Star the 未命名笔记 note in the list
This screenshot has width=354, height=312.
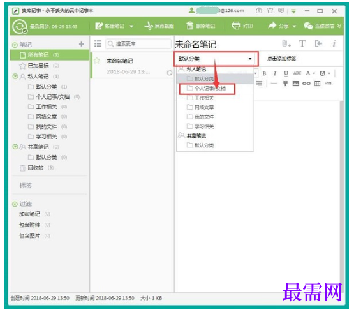(97, 61)
